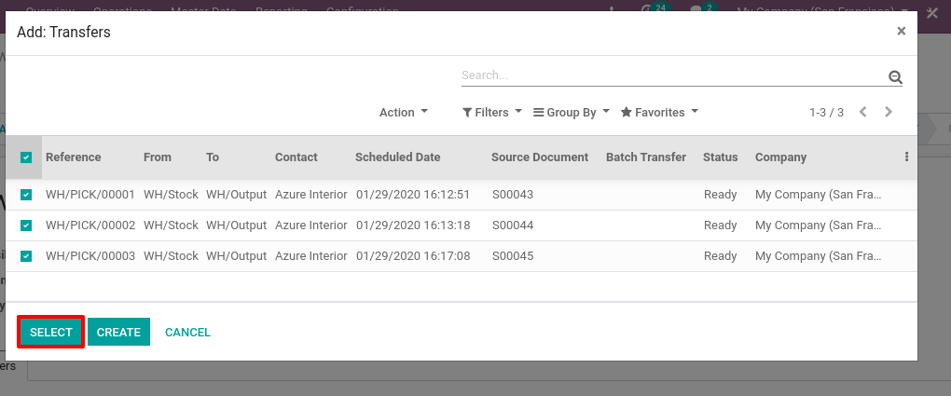
Task: Go to next page of transfers
Action: tap(889, 112)
